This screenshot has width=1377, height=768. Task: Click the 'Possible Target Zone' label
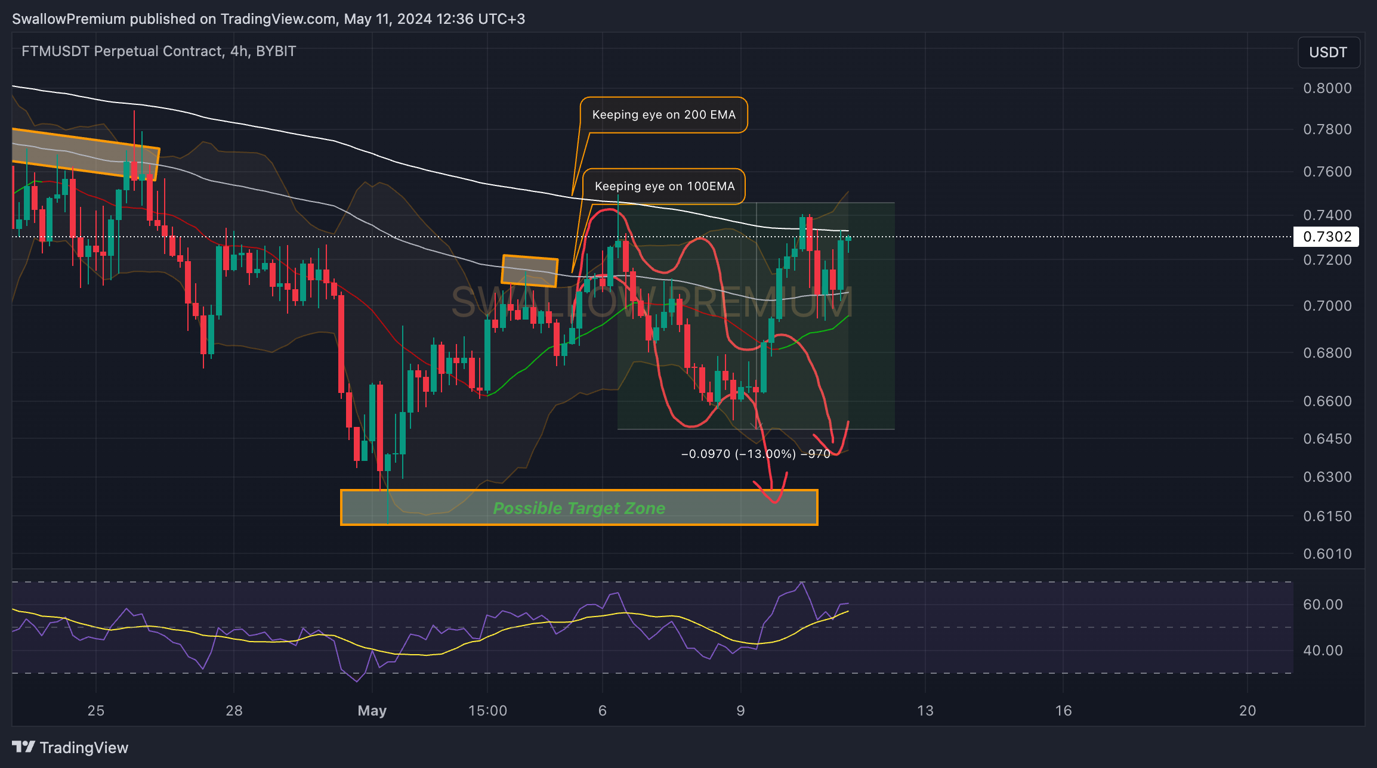coord(579,508)
